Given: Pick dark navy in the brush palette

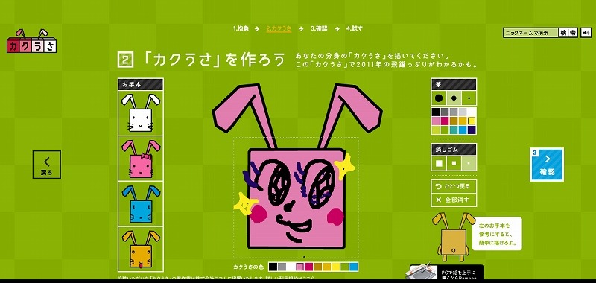Looking at the screenshot, I should coord(472,130).
